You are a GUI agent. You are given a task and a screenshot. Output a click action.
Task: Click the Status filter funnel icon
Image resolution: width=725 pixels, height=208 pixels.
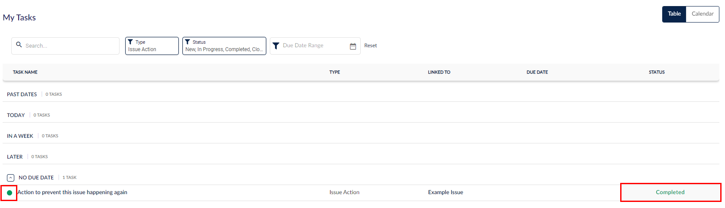188,42
